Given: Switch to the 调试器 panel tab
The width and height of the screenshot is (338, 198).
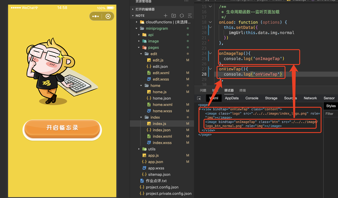Looking at the screenshot, I should pyautogui.click(x=229, y=90).
